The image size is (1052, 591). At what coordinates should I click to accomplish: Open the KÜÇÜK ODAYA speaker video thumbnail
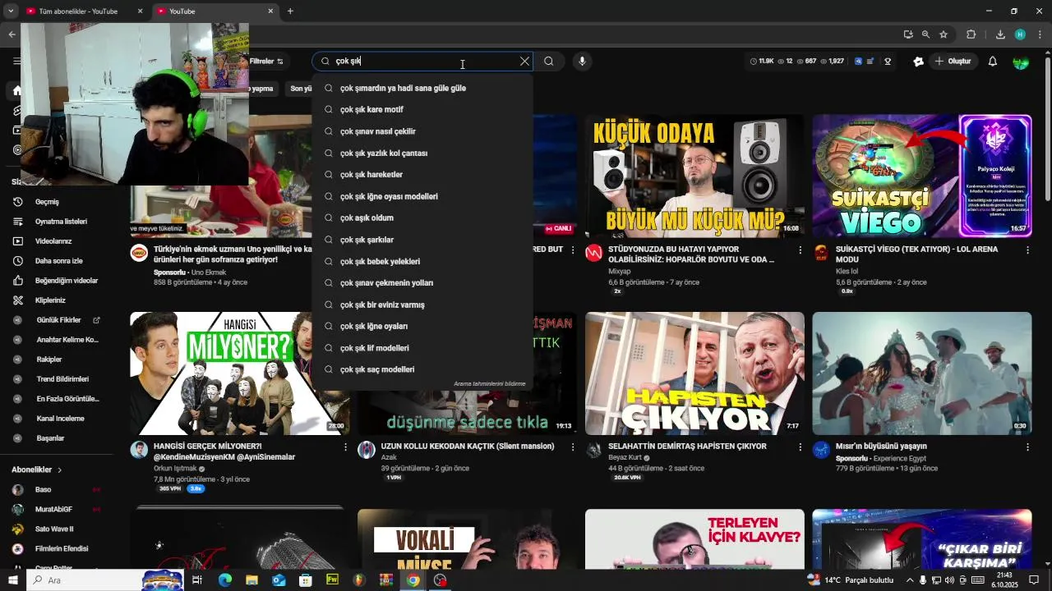[x=694, y=176]
